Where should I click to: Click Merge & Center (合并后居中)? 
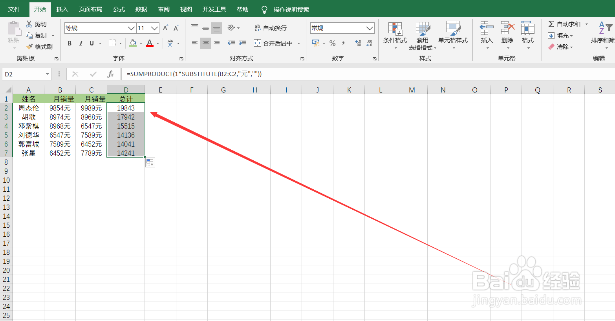click(x=273, y=43)
